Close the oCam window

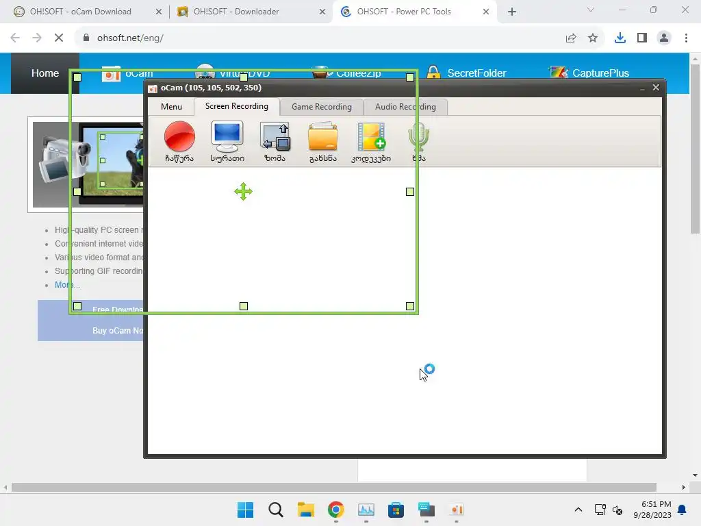(x=656, y=88)
